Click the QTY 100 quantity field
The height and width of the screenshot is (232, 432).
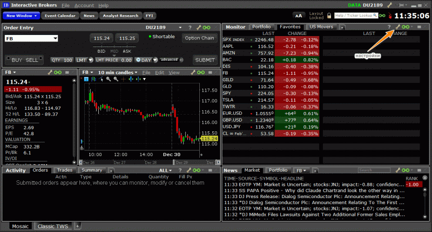click(62, 60)
